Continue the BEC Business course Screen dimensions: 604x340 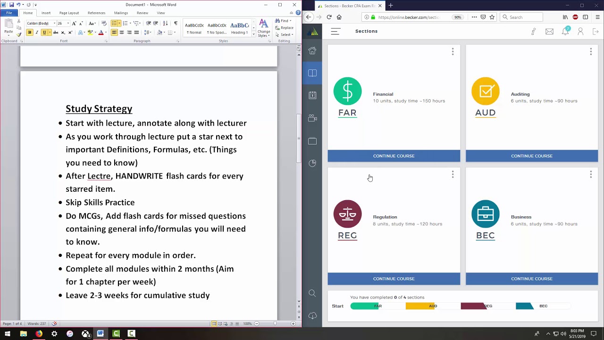pos(531,279)
